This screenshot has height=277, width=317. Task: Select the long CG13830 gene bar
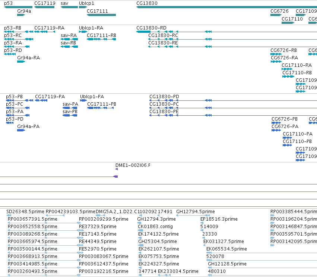tap(226, 7)
